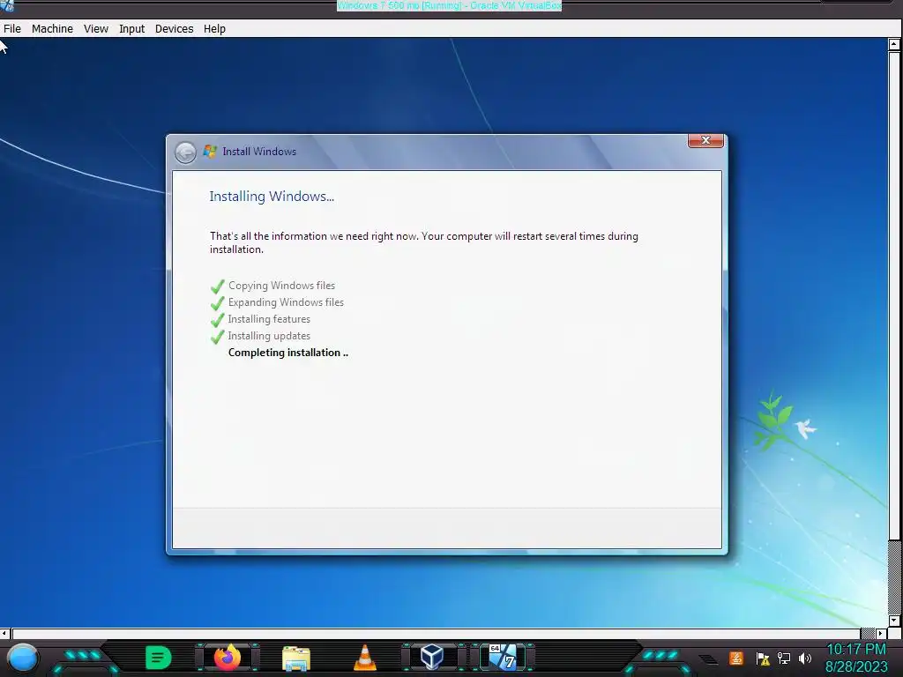903x677 pixels.
Task: Show hidden icons in system tray
Action: tap(708, 659)
